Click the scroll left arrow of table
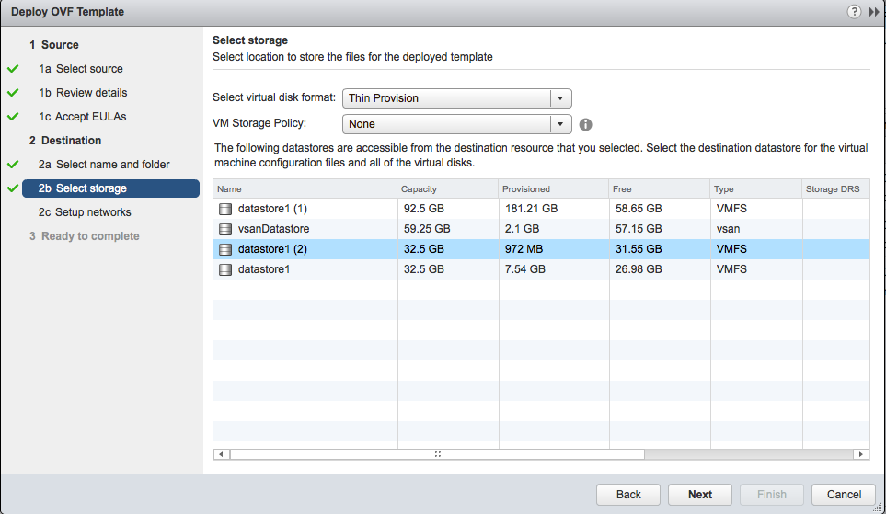The image size is (886, 514). (221, 454)
